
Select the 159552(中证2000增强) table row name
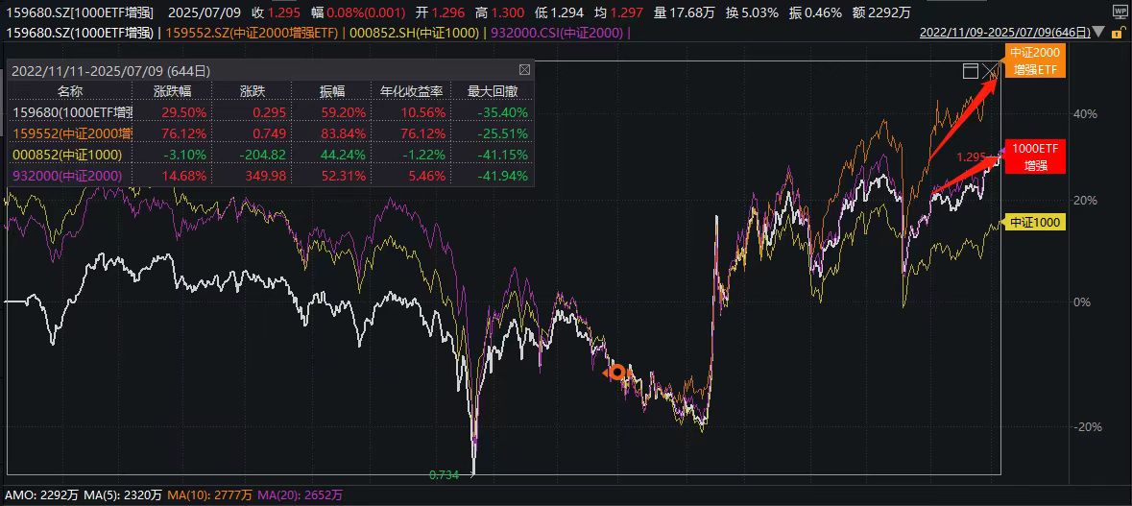pos(72,133)
